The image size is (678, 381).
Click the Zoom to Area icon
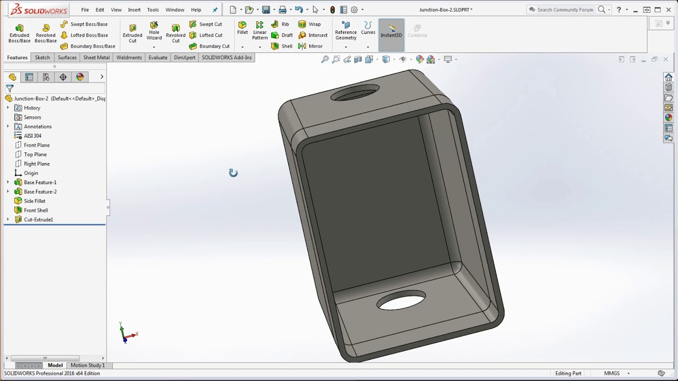336,59
